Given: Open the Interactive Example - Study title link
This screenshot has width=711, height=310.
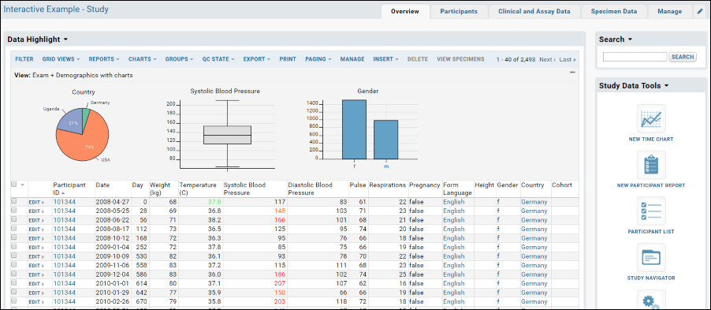Looking at the screenshot, I should [56, 9].
